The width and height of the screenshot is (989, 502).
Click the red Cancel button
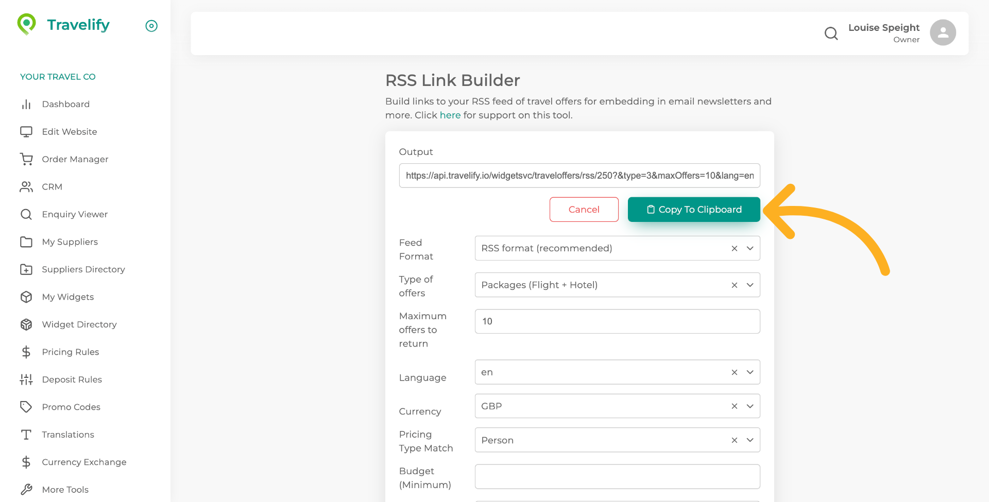(584, 210)
